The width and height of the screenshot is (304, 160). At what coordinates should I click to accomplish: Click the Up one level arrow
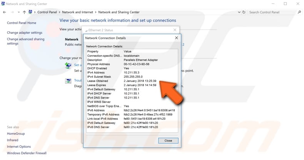point(24,12)
